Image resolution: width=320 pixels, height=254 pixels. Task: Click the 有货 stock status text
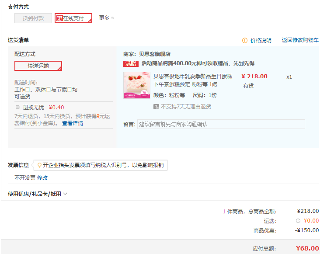[248, 86]
